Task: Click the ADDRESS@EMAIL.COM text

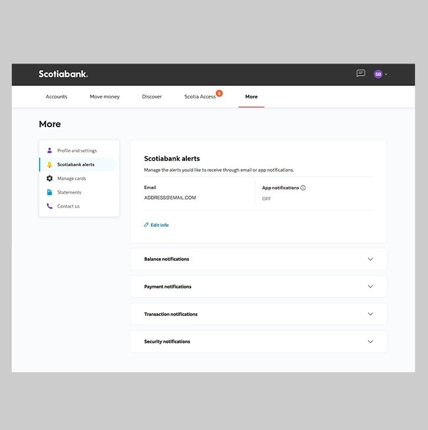Action: [x=170, y=197]
